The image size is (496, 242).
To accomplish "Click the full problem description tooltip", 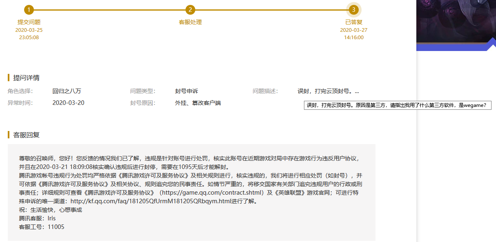I will pyautogui.click(x=398, y=105).
